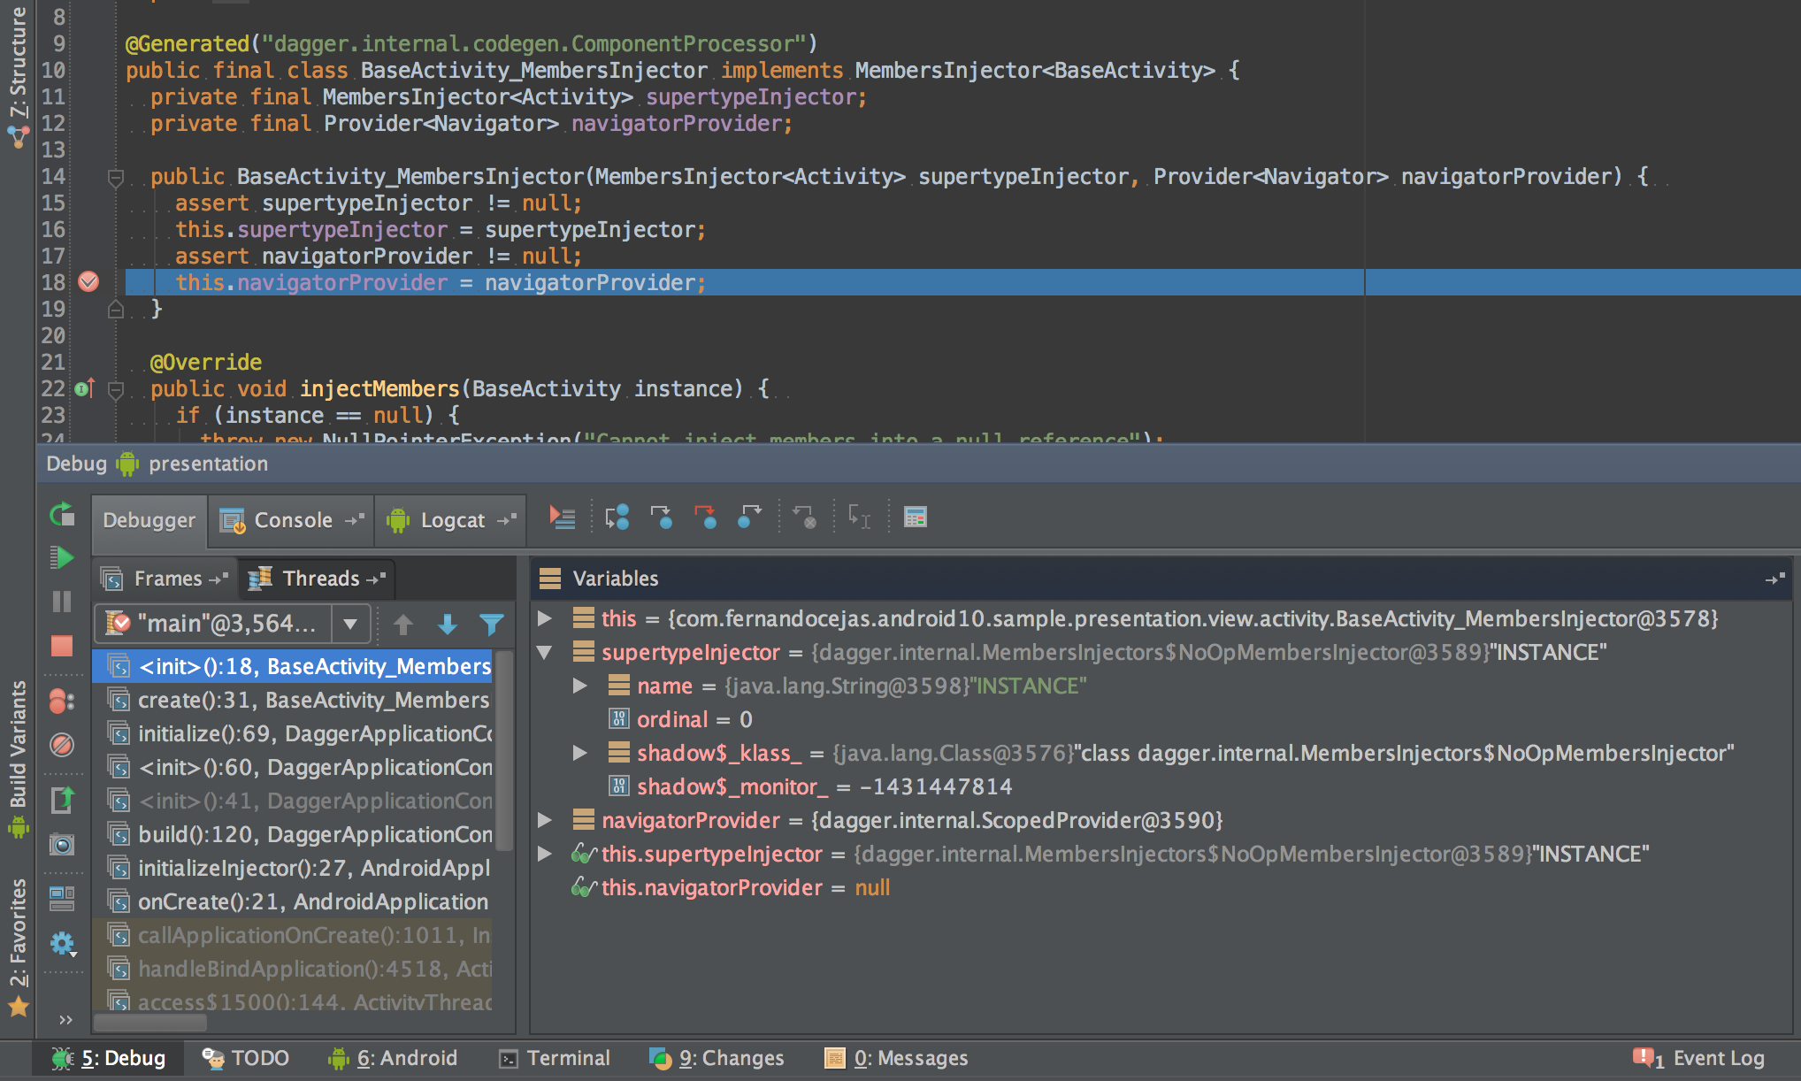The height and width of the screenshot is (1081, 1801).
Task: Select onCreate():21 AndroidApplication frame
Action: click(292, 901)
